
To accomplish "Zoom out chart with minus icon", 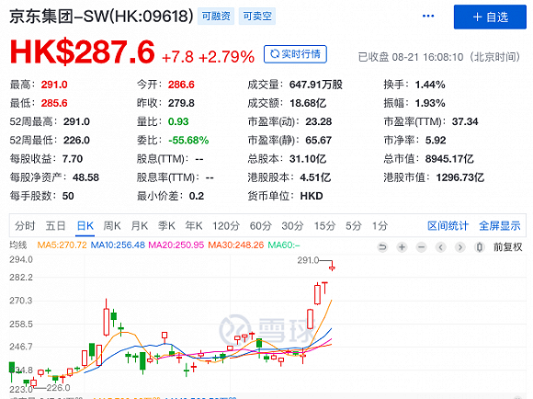I will click(x=421, y=247).
